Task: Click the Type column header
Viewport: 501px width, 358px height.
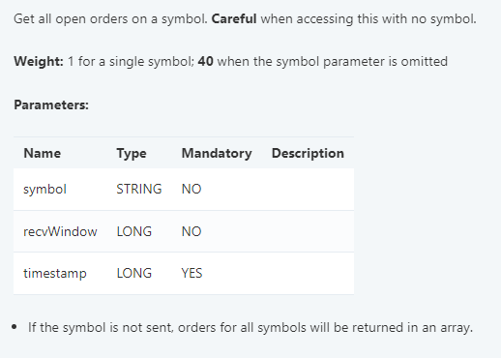Action: (x=132, y=153)
